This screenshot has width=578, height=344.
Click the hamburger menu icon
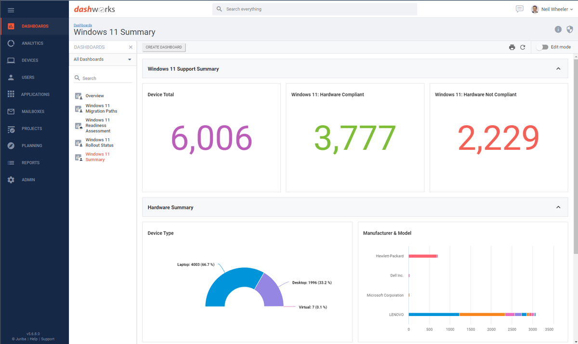(11, 10)
